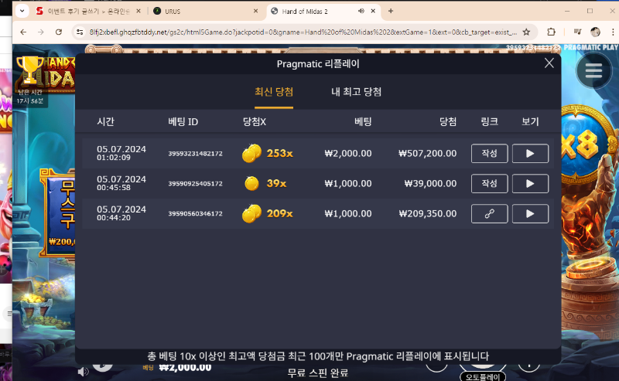Click the tournament trophy icon
The image size is (619, 381).
click(29, 70)
